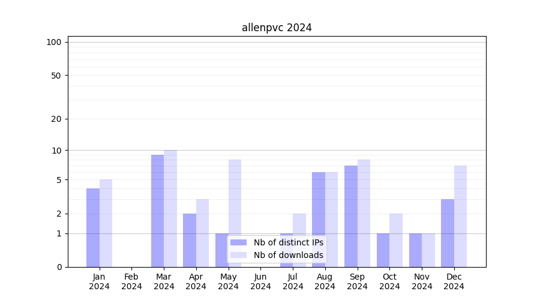Image resolution: width=540 pixels, height=300 pixels.
Task: Click the chart title 'allenpvc 2024'
Action: tap(277, 28)
